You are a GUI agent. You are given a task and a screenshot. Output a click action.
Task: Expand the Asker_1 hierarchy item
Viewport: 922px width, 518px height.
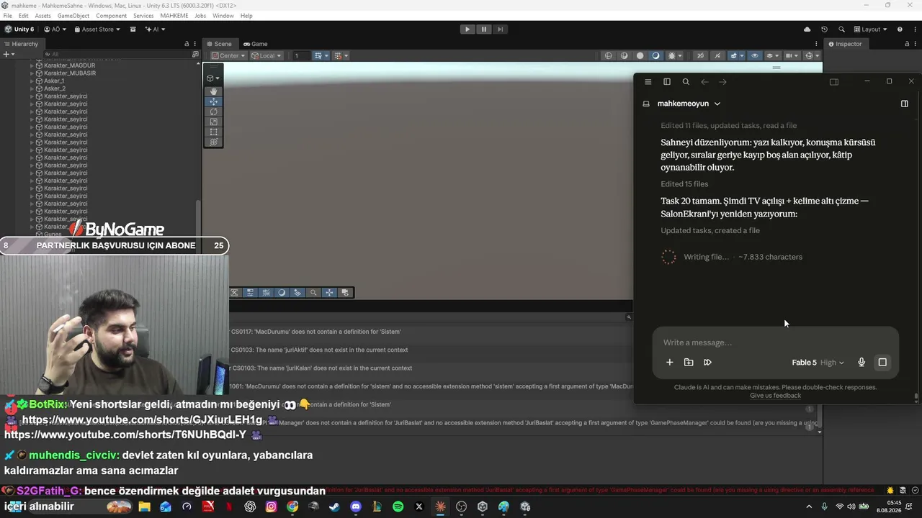click(x=32, y=81)
